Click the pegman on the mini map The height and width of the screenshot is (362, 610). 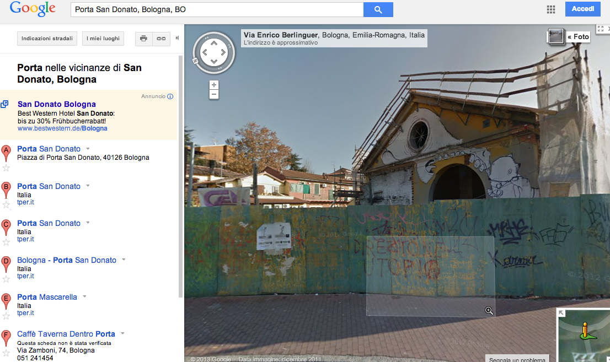click(x=585, y=331)
